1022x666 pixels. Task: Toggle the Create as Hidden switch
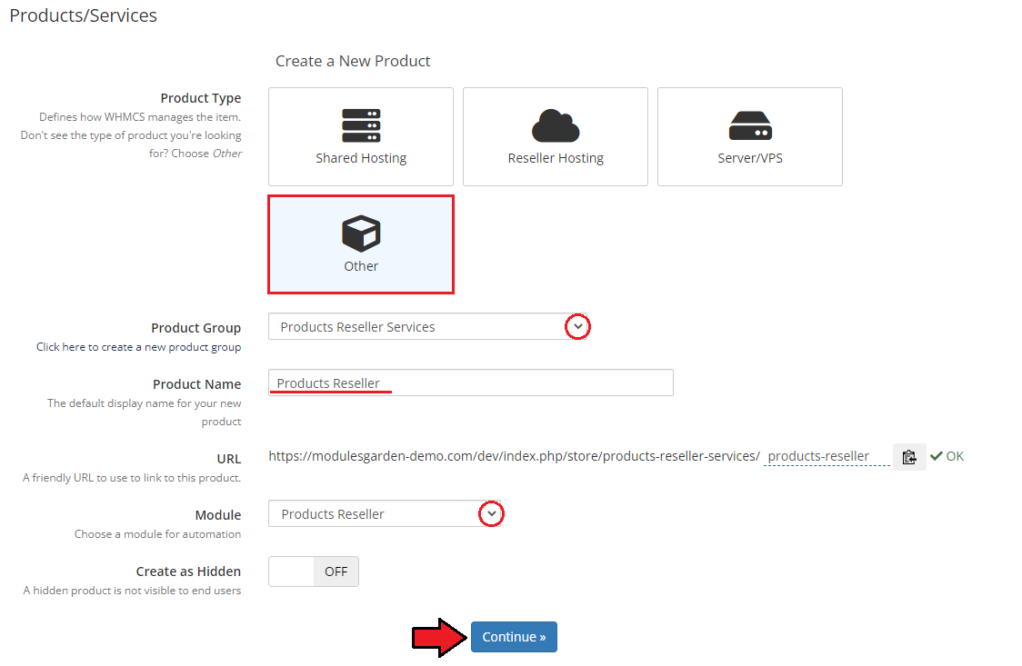[314, 571]
